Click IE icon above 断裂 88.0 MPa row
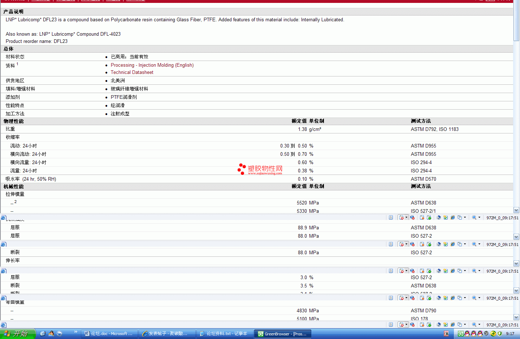 (x=452, y=244)
